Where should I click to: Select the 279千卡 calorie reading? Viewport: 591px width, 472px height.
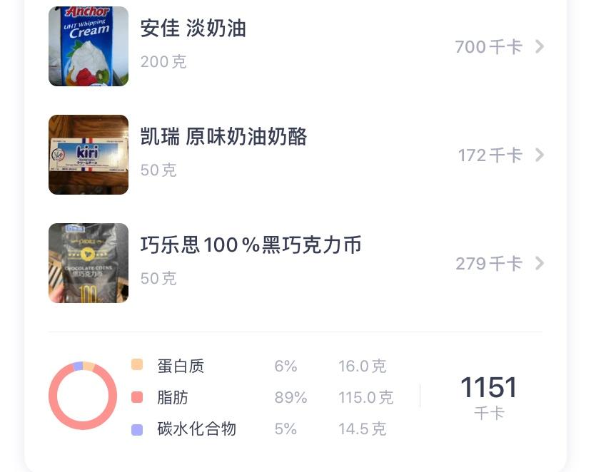489,263
